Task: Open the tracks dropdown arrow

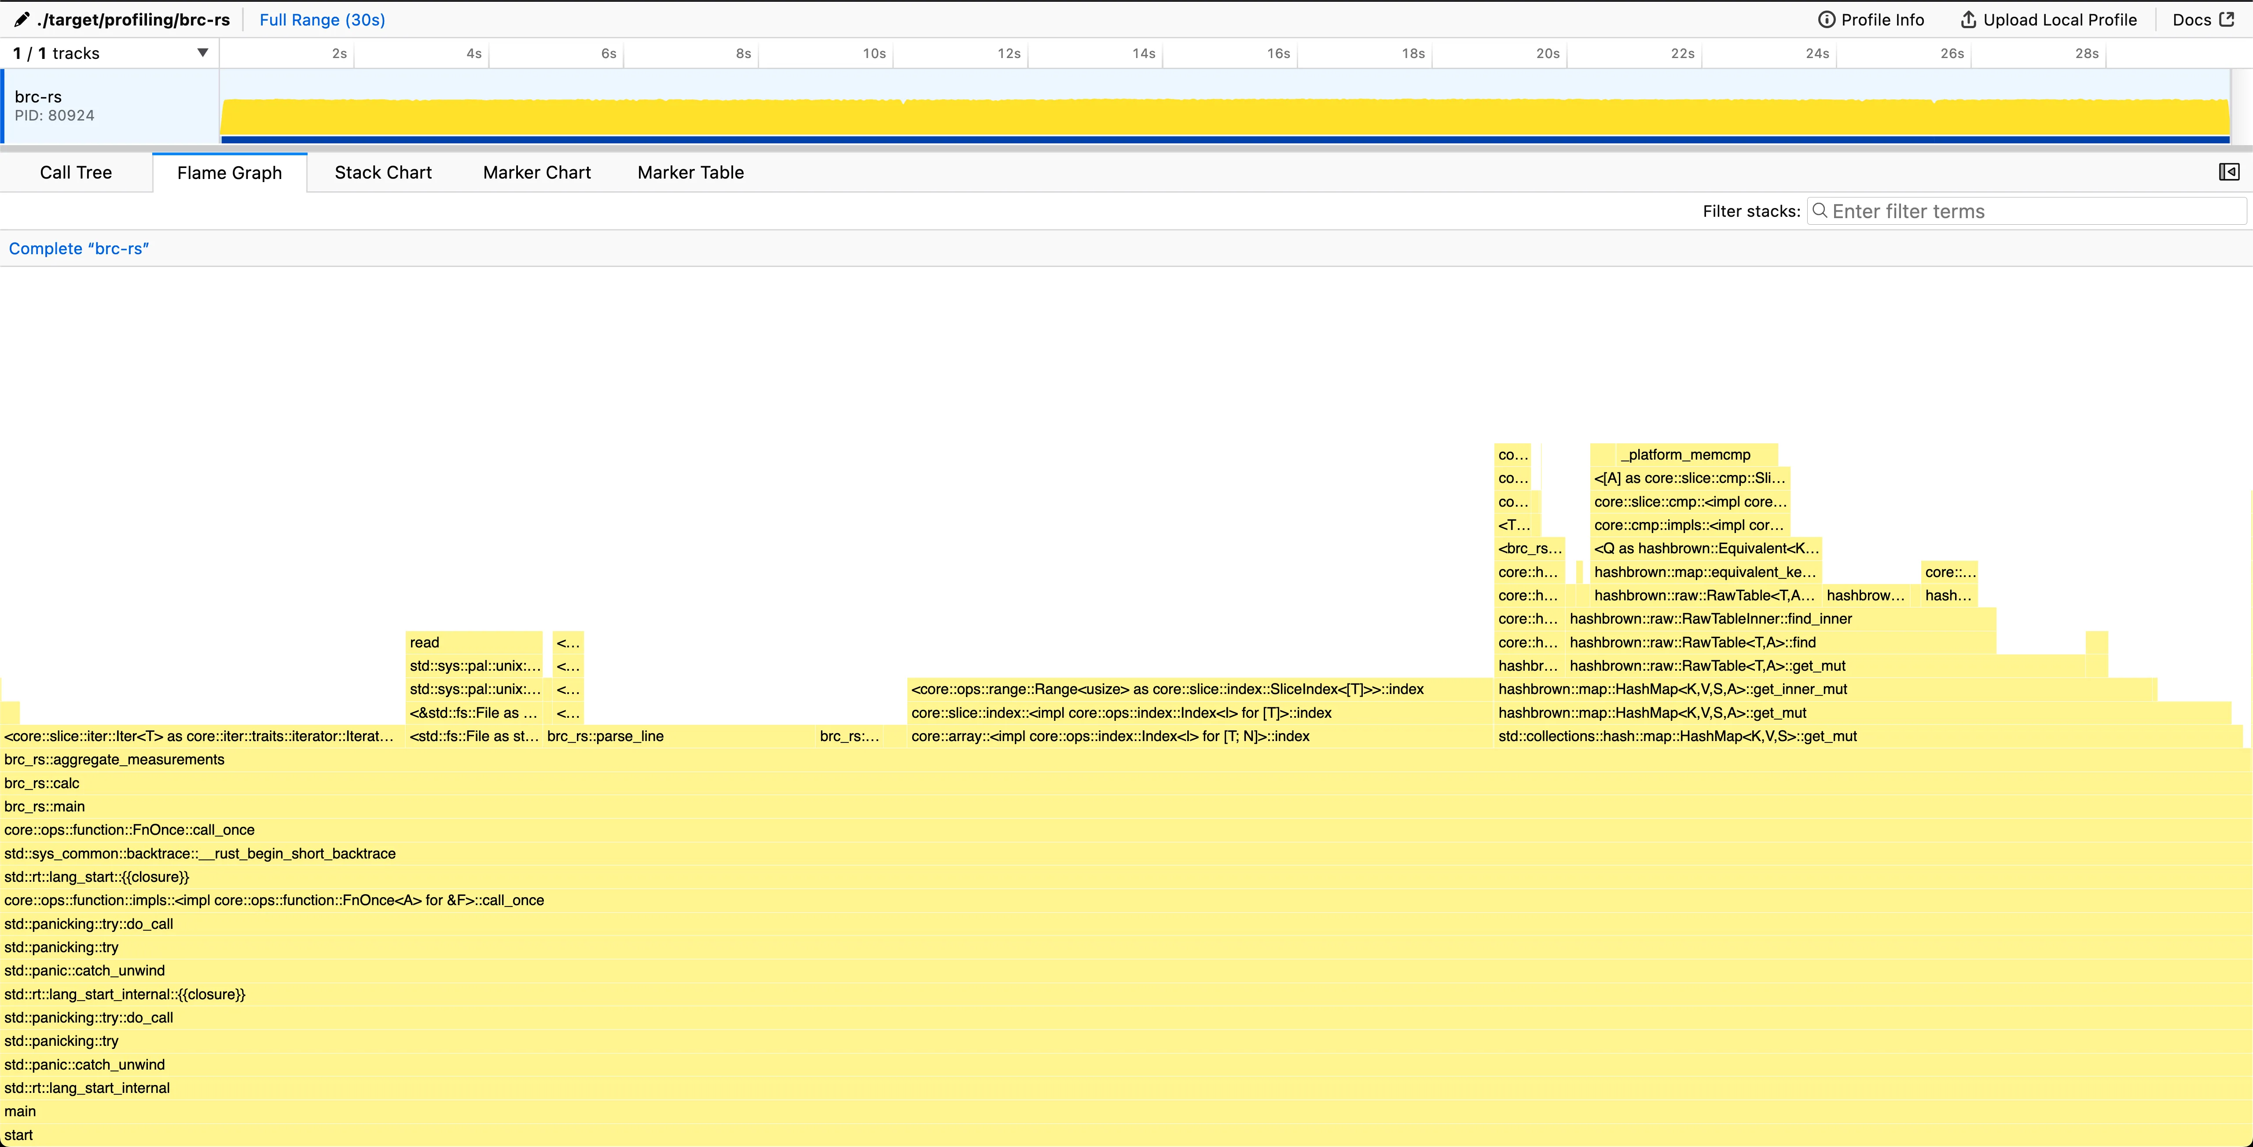Action: point(202,52)
